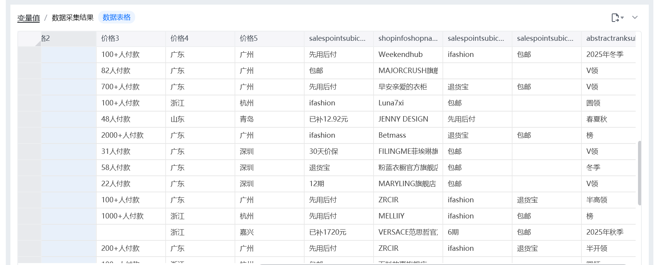
Task: Click the 6期 cell
Action: point(477,232)
